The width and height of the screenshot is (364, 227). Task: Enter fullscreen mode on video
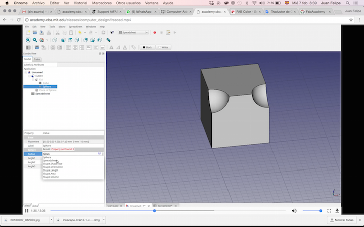tap(329, 211)
